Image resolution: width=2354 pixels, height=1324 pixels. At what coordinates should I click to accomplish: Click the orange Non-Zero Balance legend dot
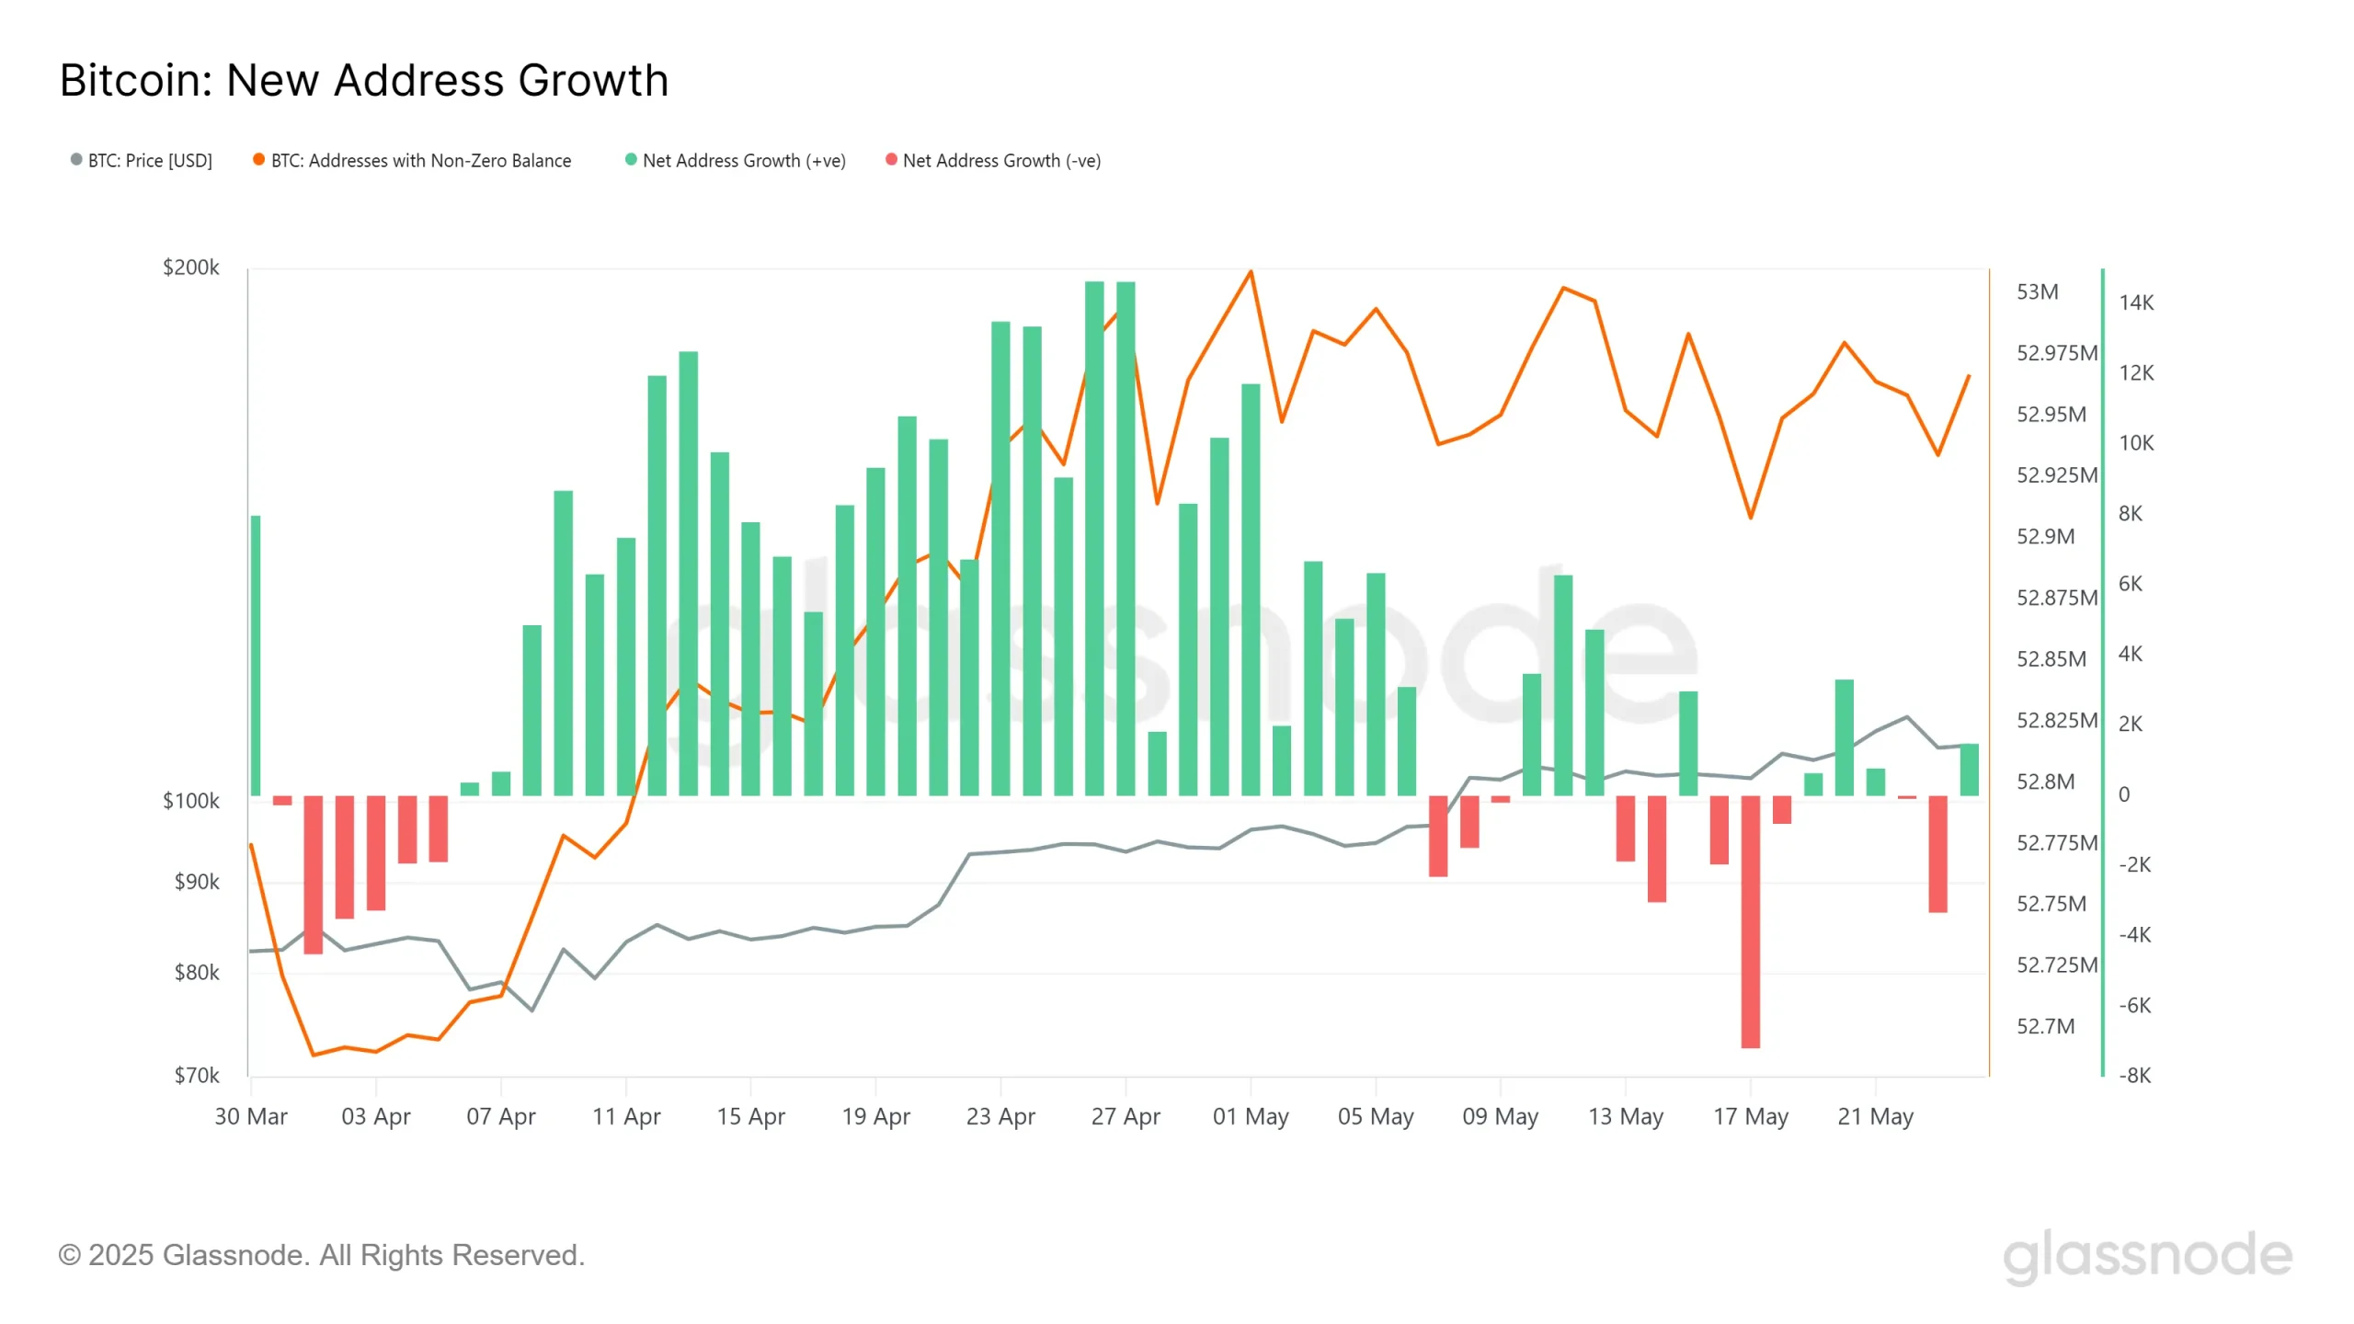coord(259,160)
